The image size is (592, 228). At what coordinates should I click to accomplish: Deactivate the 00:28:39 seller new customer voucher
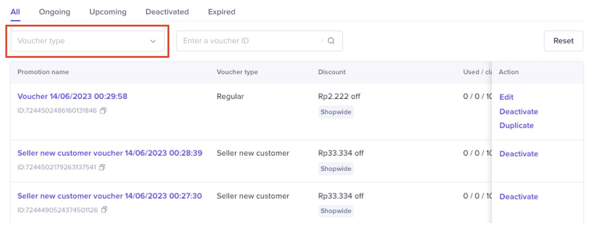coord(519,154)
